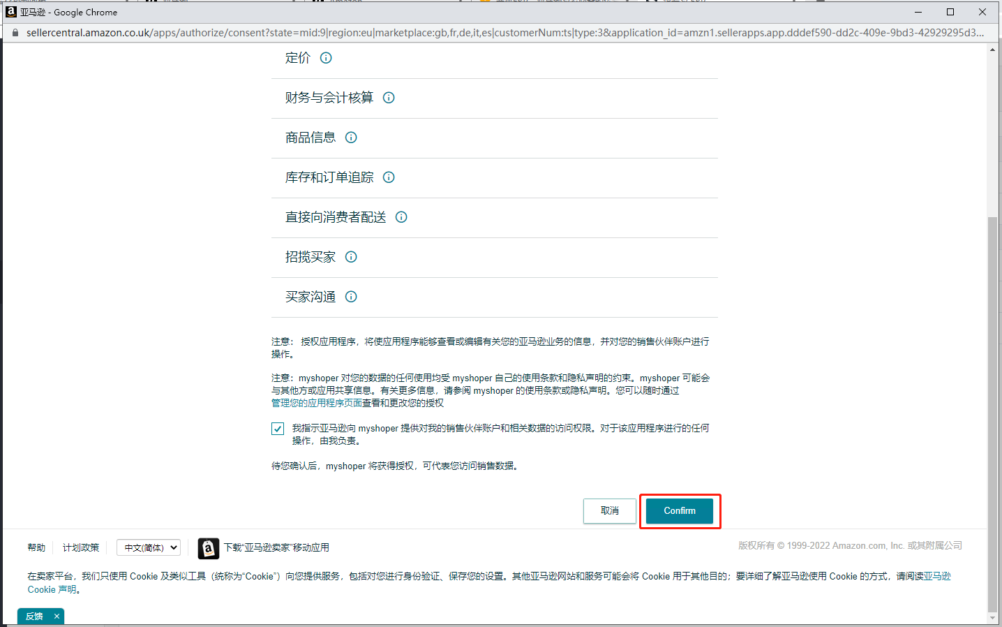Click the 库存和订单追踪 permission label
The height and width of the screenshot is (627, 1002).
tap(329, 177)
